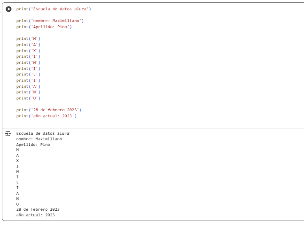The image size is (304, 229).
Task: Place cursor on print('Escuela de datos alura') code line
Action: point(54,9)
